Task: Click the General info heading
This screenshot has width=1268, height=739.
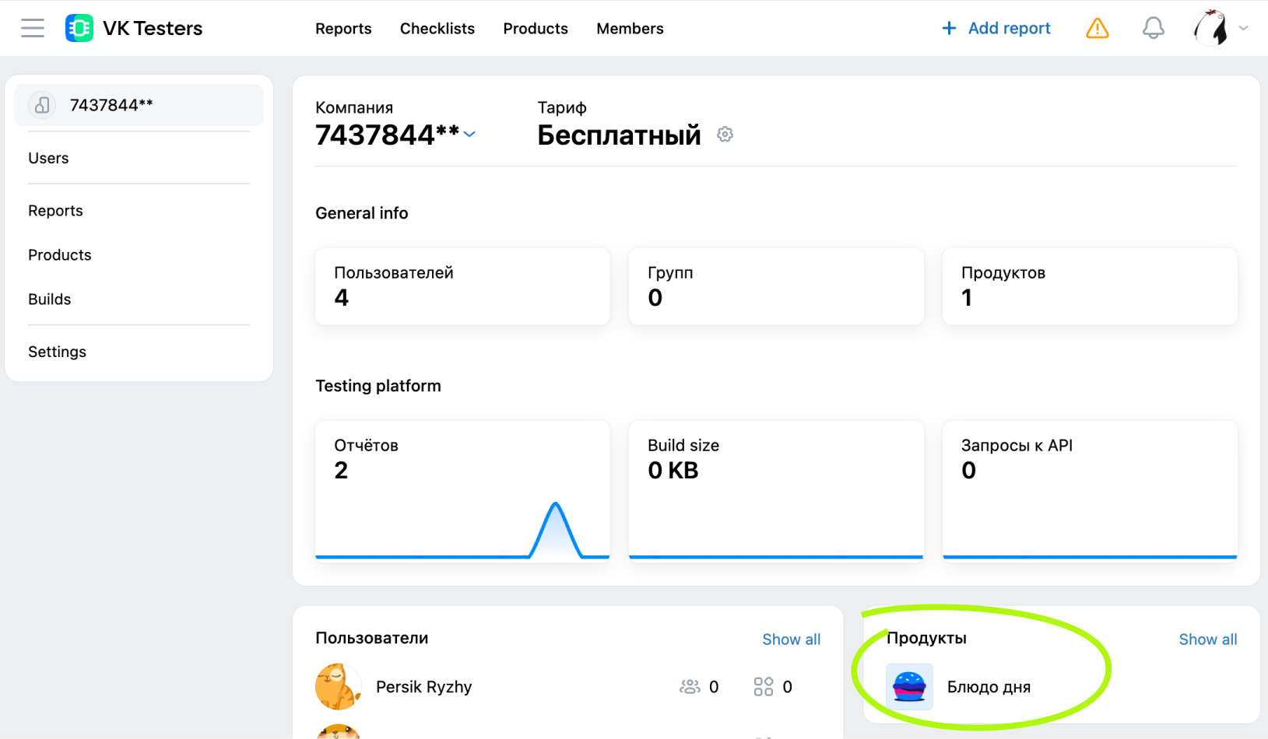Action: pyautogui.click(x=361, y=213)
